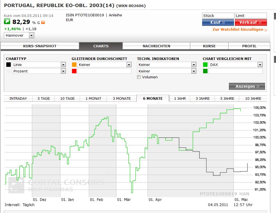276x213 pixels.
Task: Select the Intraday time range
Action: click(18, 98)
